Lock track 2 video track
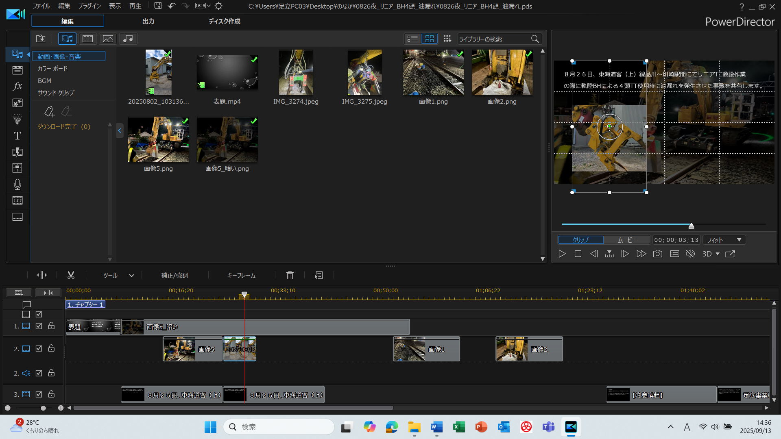Screen dimensions: 781x439 pyautogui.click(x=51, y=348)
